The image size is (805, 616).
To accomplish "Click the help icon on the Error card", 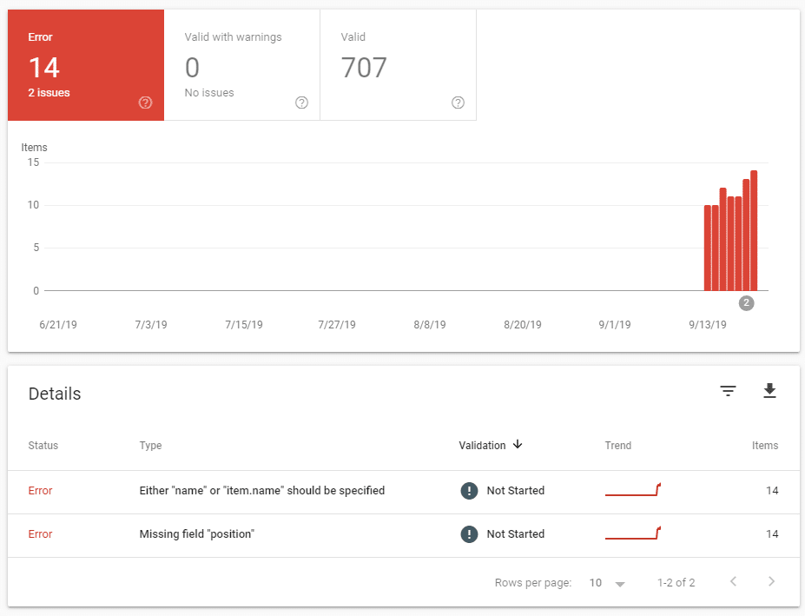I will point(145,103).
